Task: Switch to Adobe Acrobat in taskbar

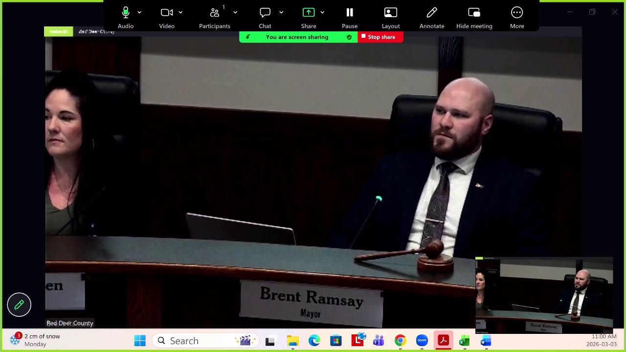Action: 443,341
